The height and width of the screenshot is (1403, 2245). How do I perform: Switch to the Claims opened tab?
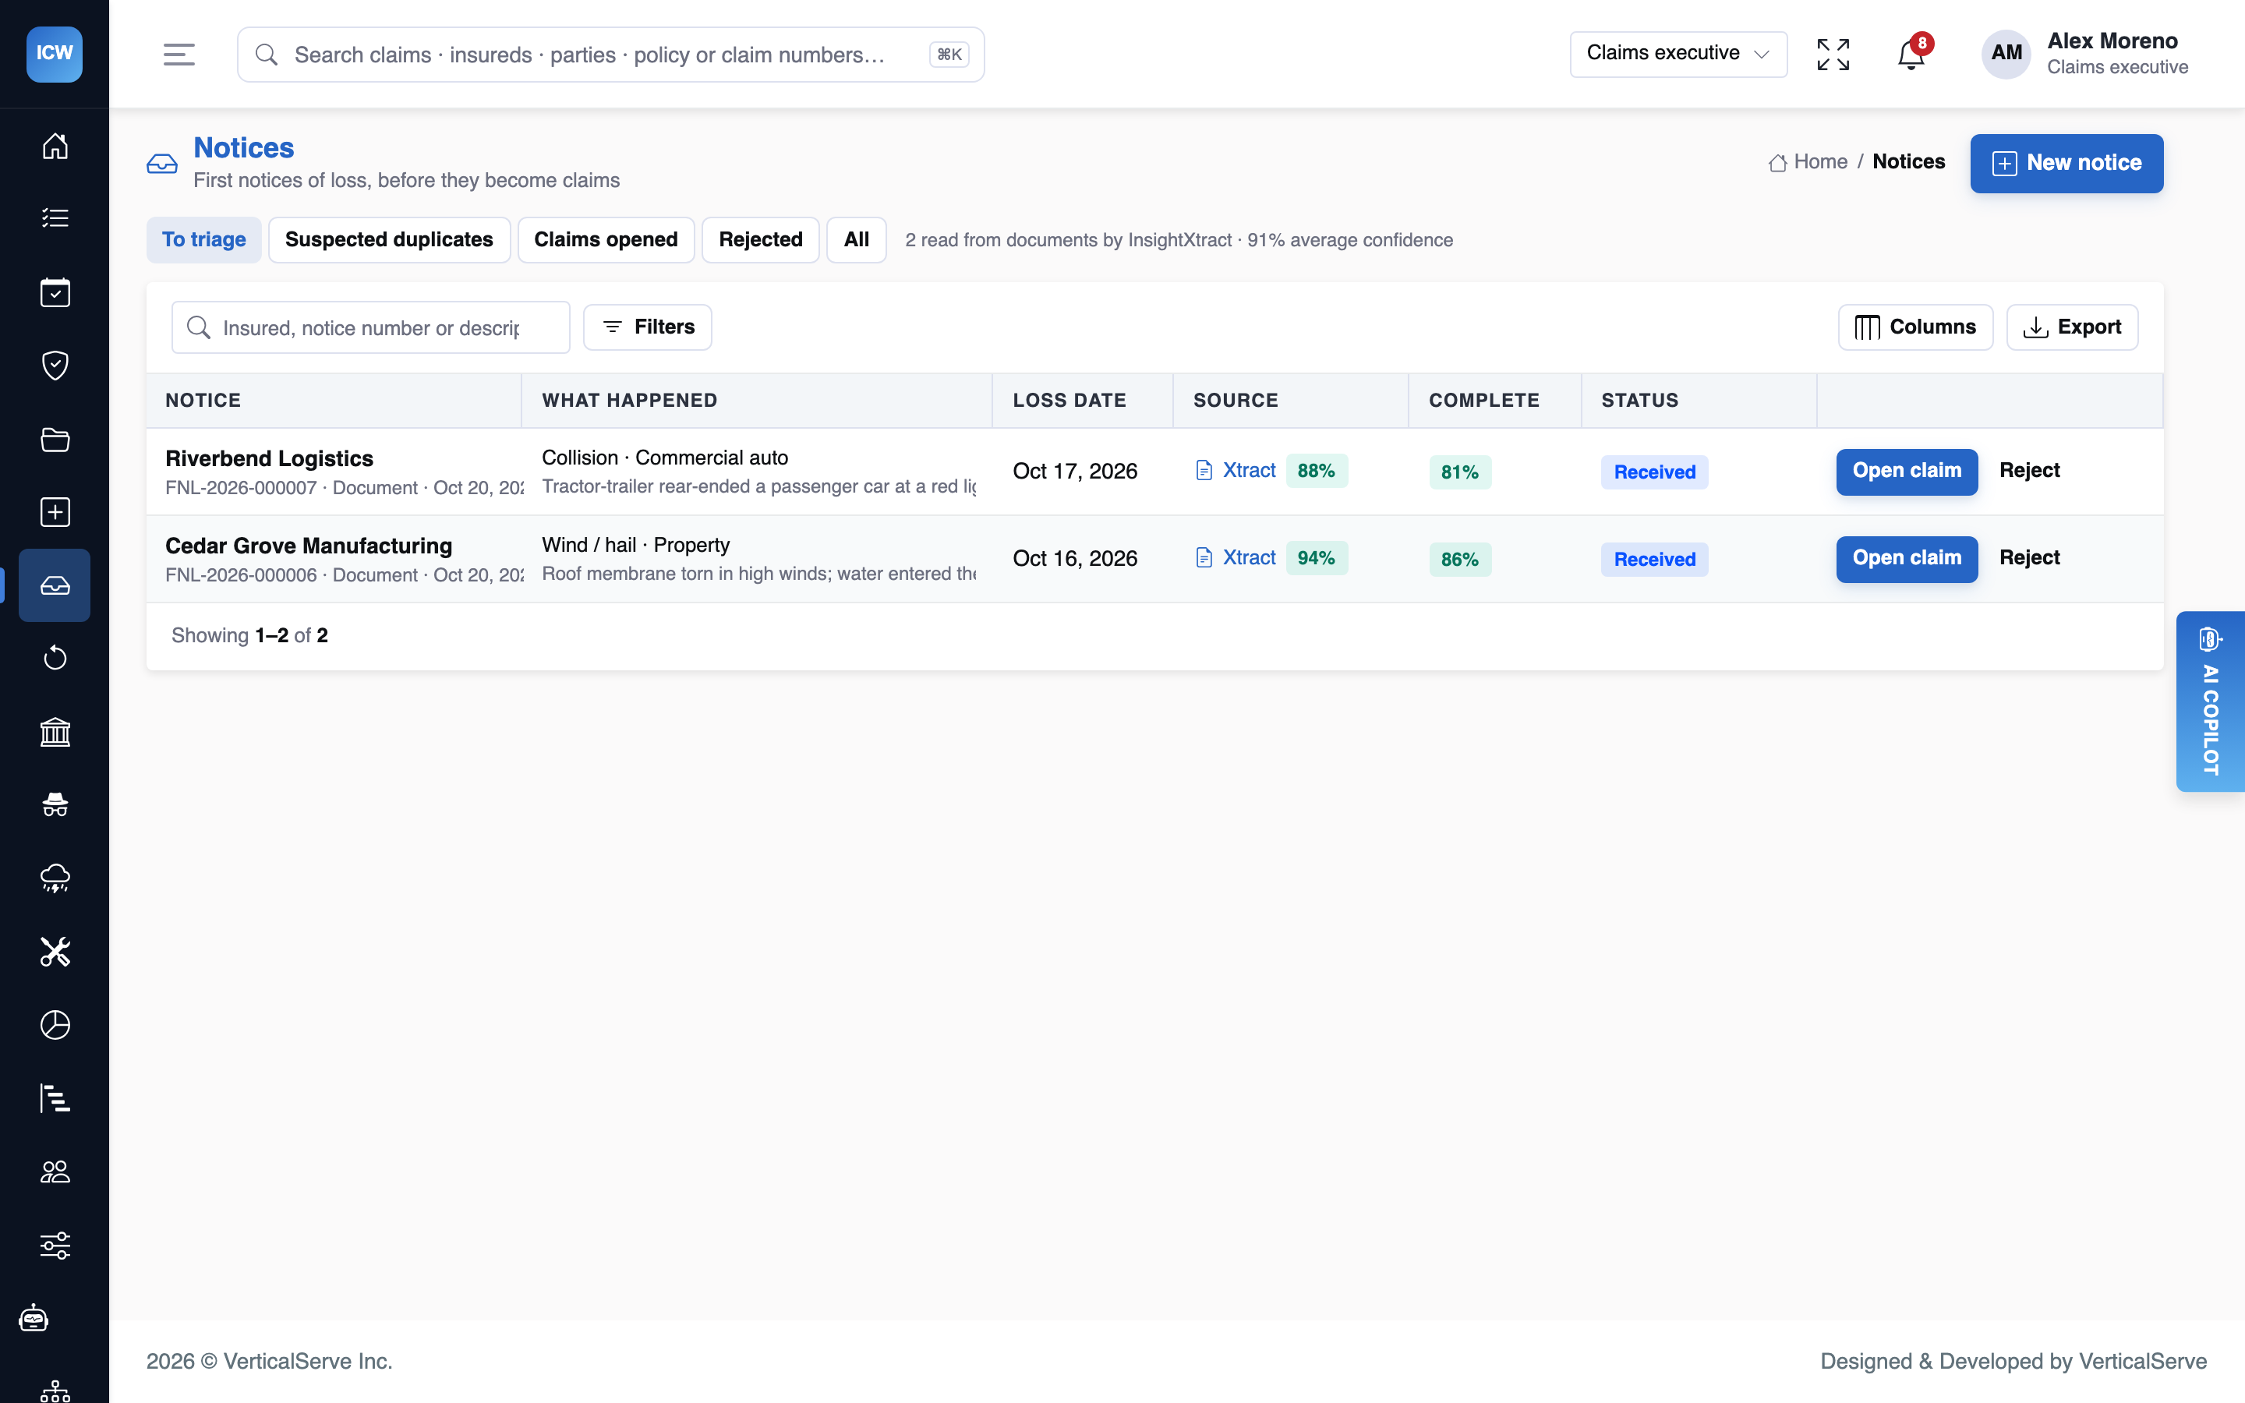pos(606,239)
